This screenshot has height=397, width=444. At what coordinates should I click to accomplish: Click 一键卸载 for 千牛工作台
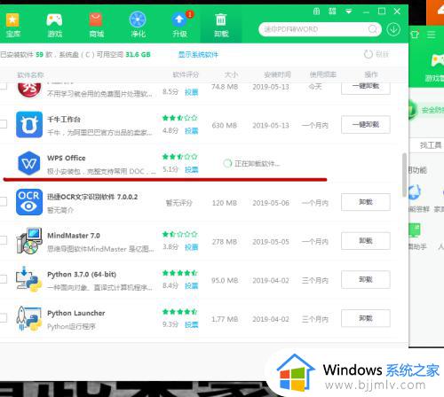pos(366,124)
